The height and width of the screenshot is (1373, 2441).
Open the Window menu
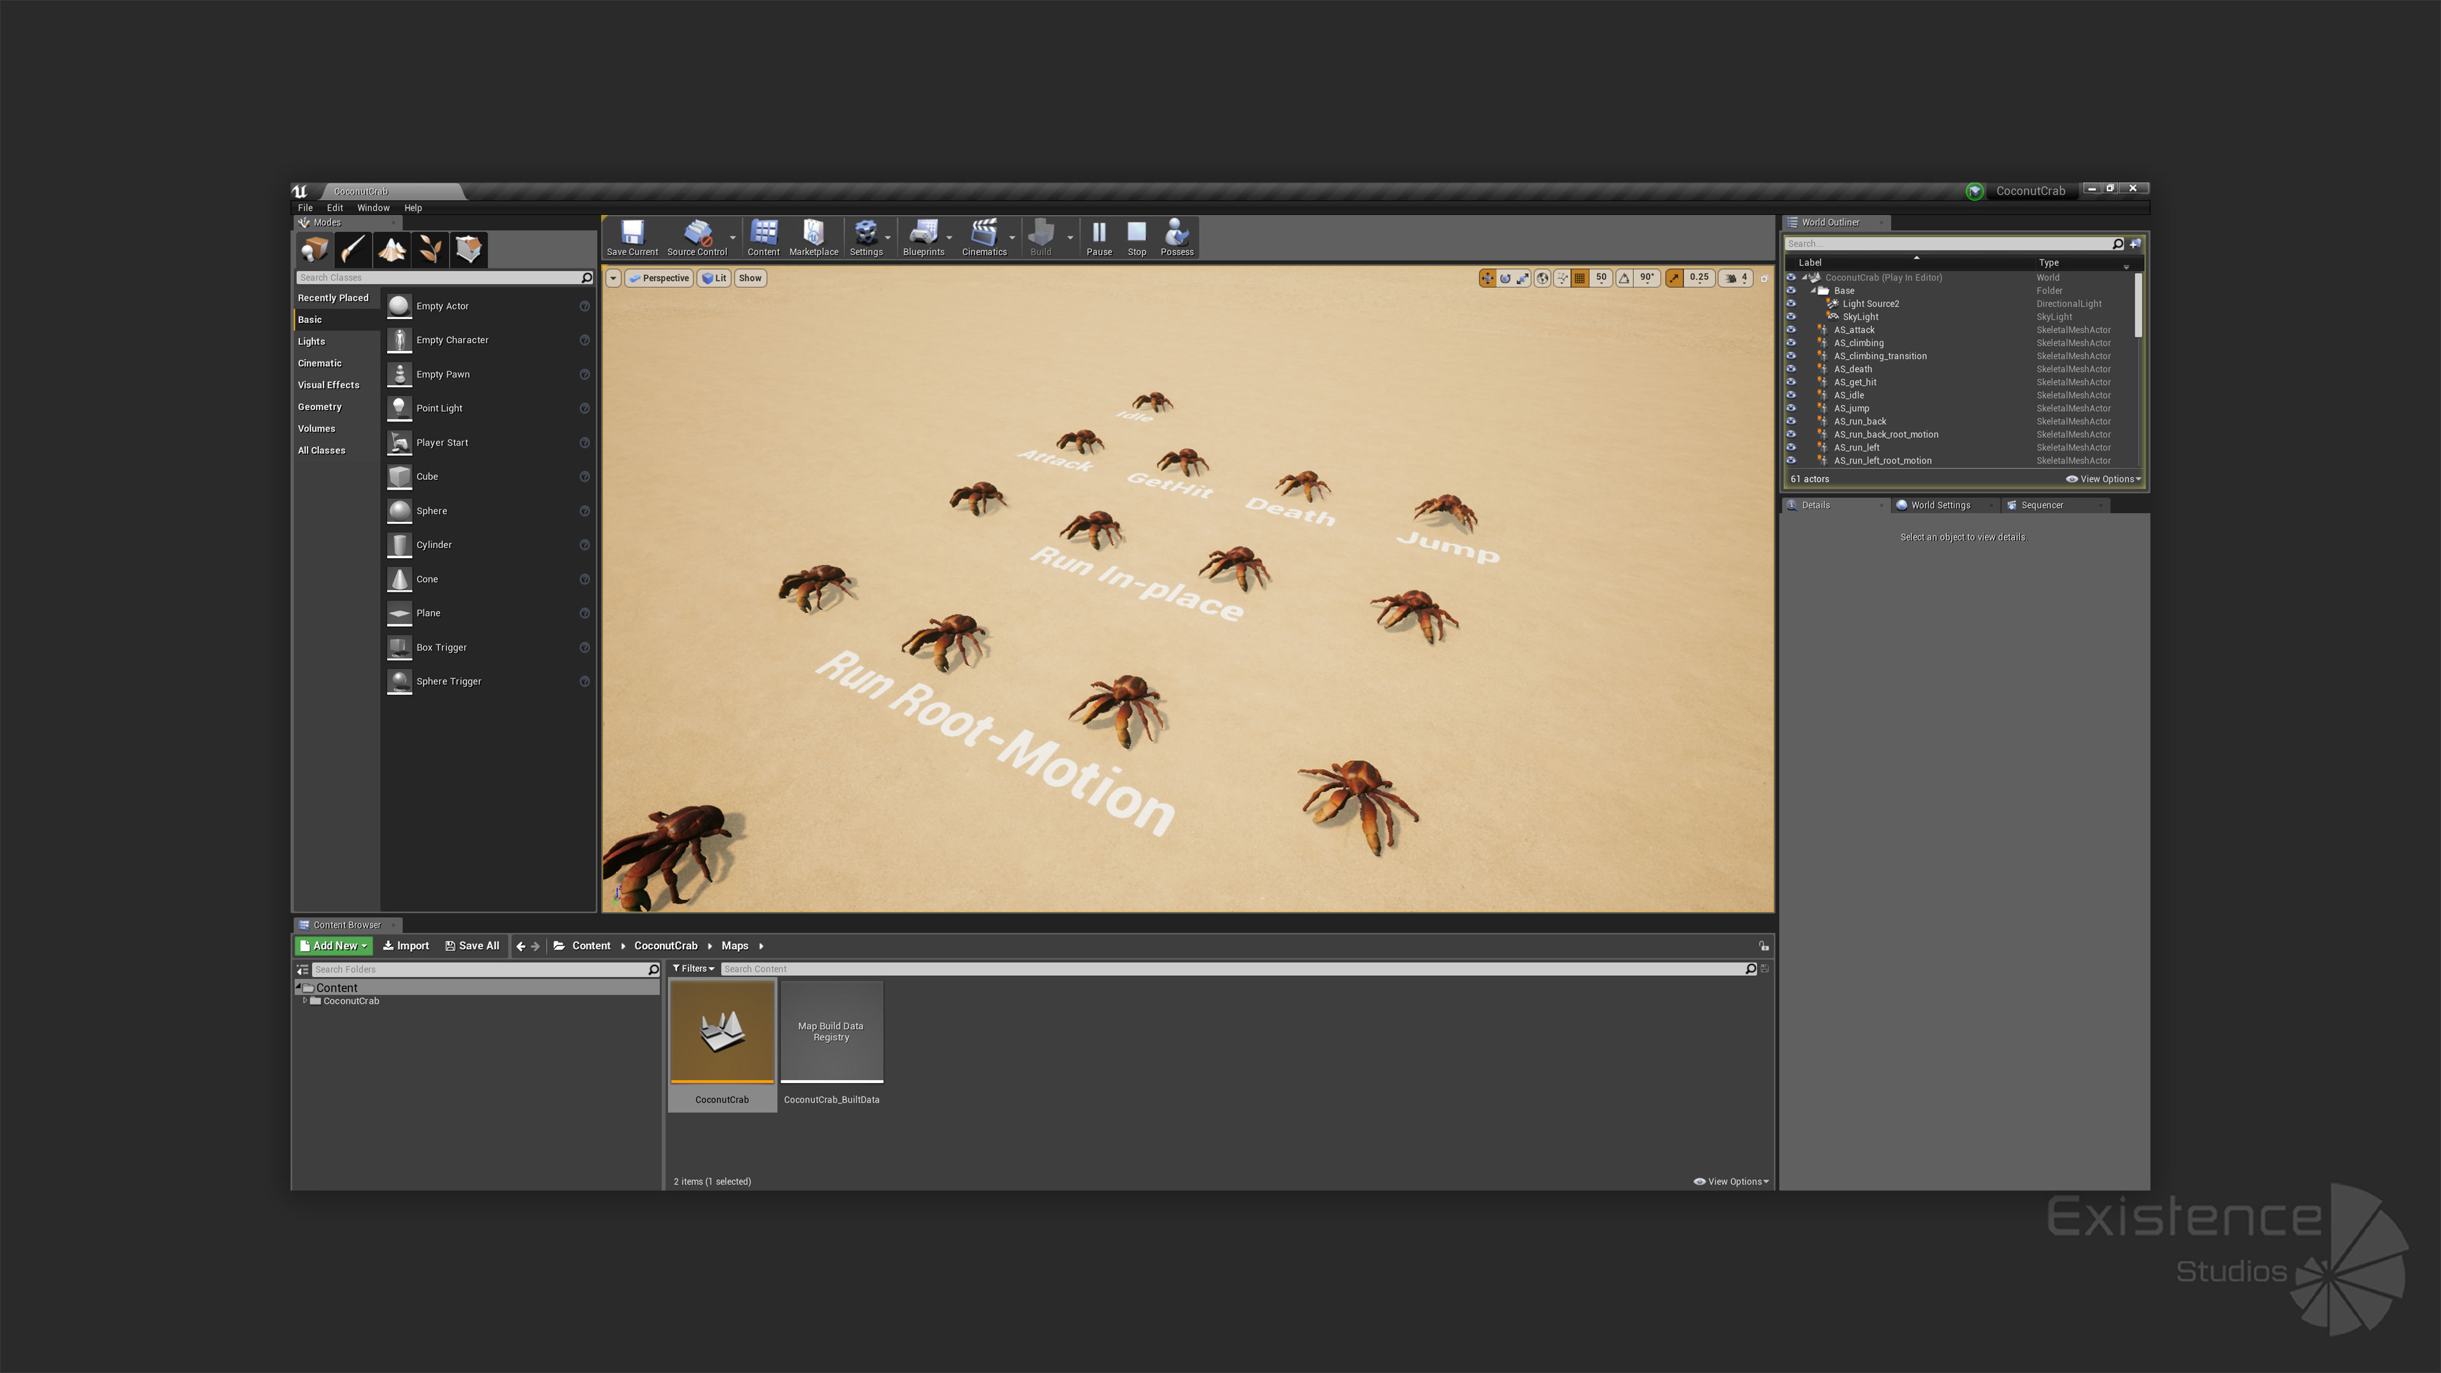click(x=373, y=207)
